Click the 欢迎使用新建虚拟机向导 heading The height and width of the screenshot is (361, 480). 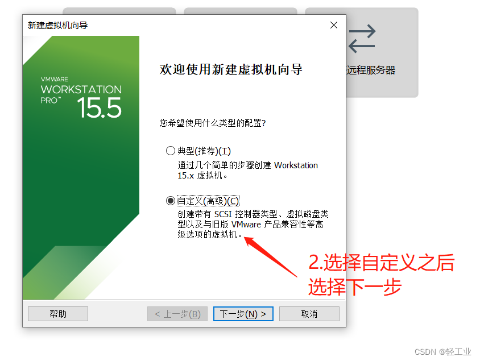pos(231,69)
